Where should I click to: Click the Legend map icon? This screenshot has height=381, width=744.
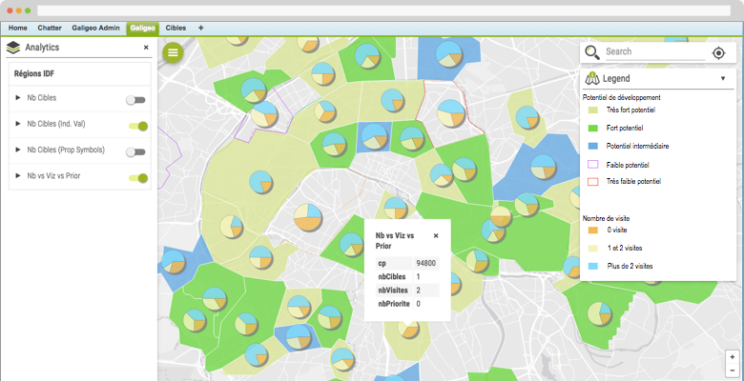point(591,79)
